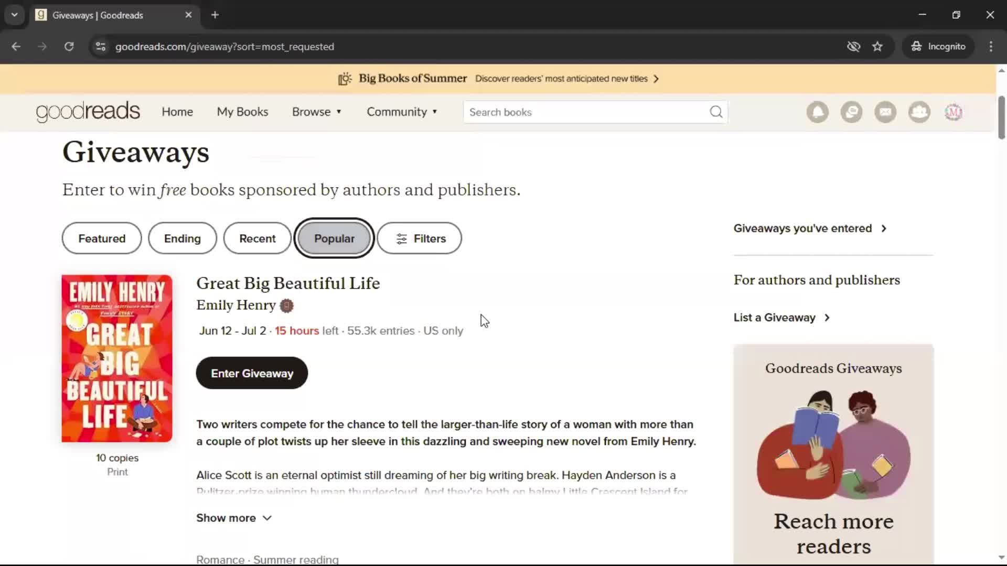Go to My Books
Viewport: 1007px width, 566px height.
click(x=242, y=112)
